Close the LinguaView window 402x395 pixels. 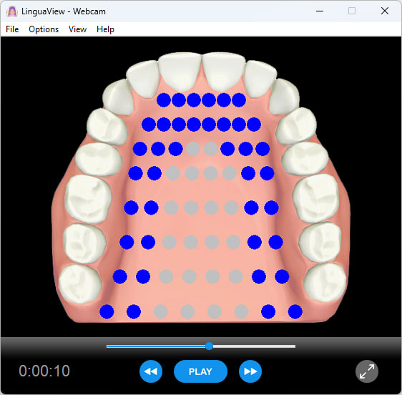tap(385, 11)
